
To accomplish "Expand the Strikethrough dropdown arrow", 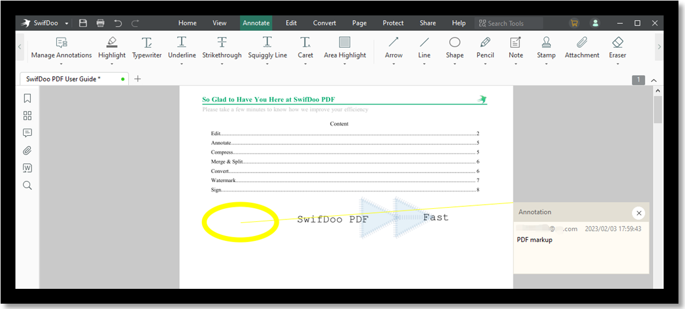I will point(222,63).
